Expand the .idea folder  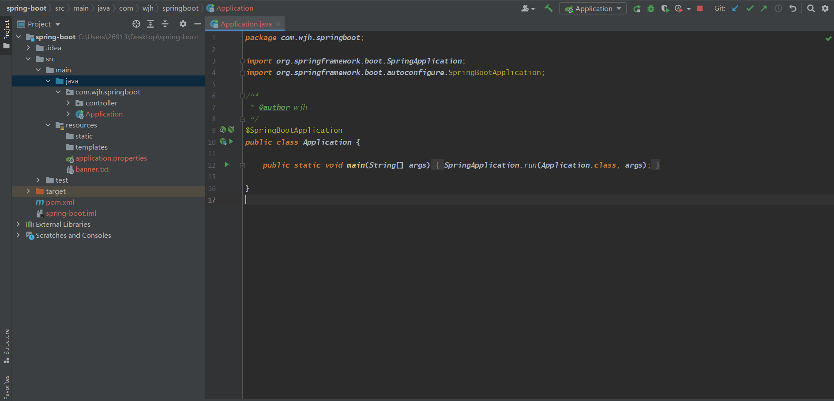(x=28, y=48)
